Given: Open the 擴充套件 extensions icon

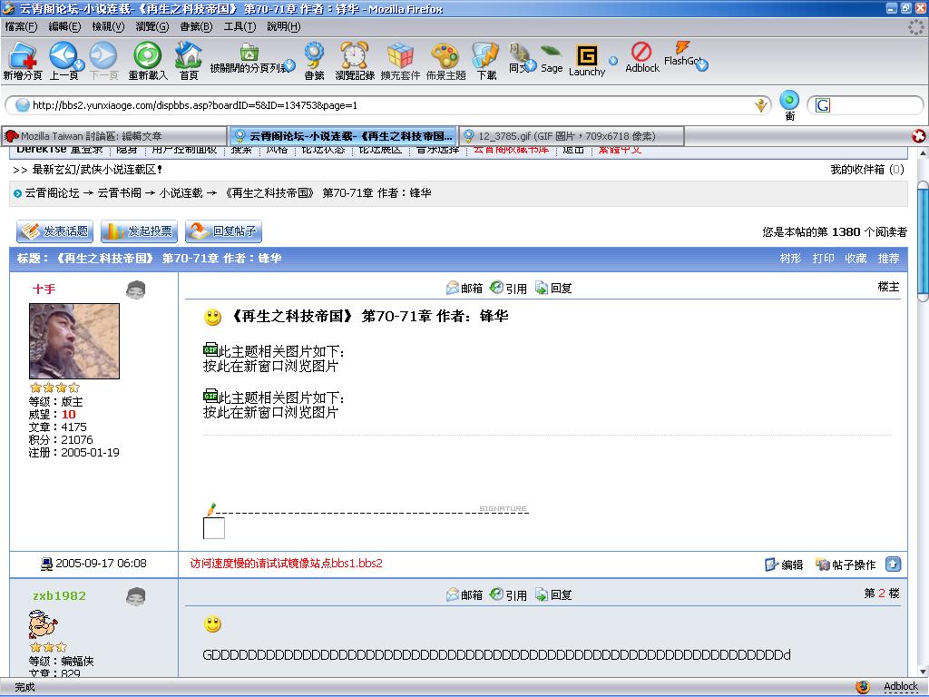Looking at the screenshot, I should pos(400,61).
